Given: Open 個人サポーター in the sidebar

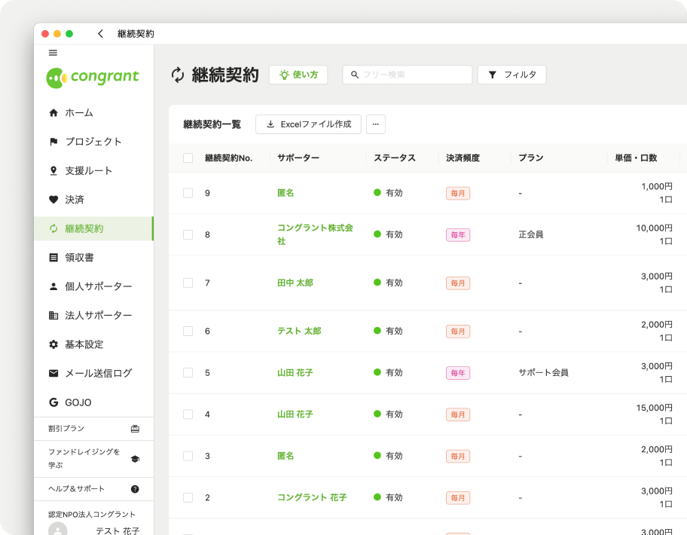Looking at the screenshot, I should [93, 286].
